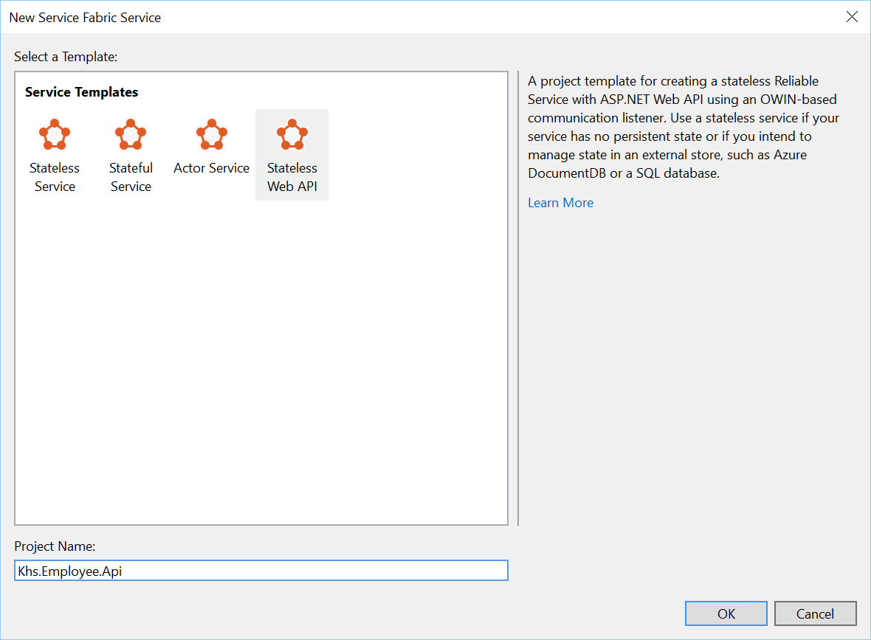Click the 'Service Templates' heading text

(82, 92)
